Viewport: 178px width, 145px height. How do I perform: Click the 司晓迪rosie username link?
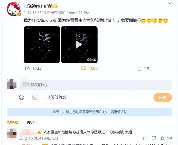coord(35,6)
